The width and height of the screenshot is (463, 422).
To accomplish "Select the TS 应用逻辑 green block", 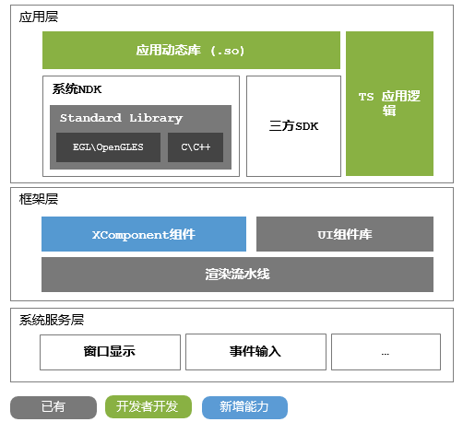I will point(389,103).
